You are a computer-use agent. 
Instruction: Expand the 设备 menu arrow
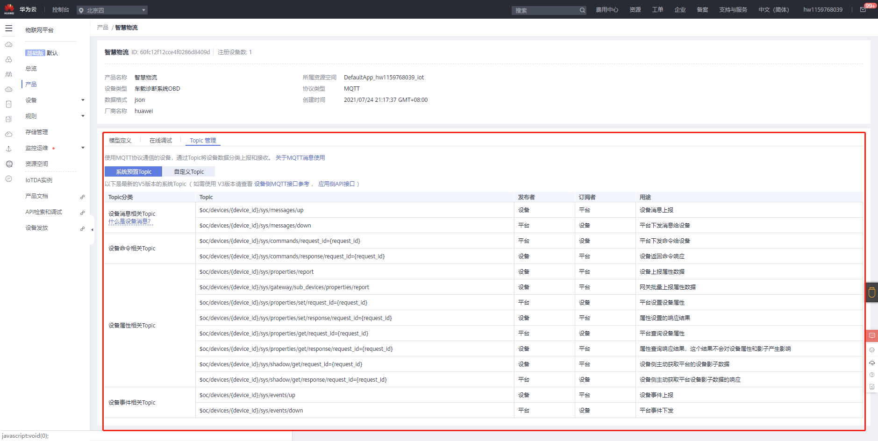(x=83, y=100)
